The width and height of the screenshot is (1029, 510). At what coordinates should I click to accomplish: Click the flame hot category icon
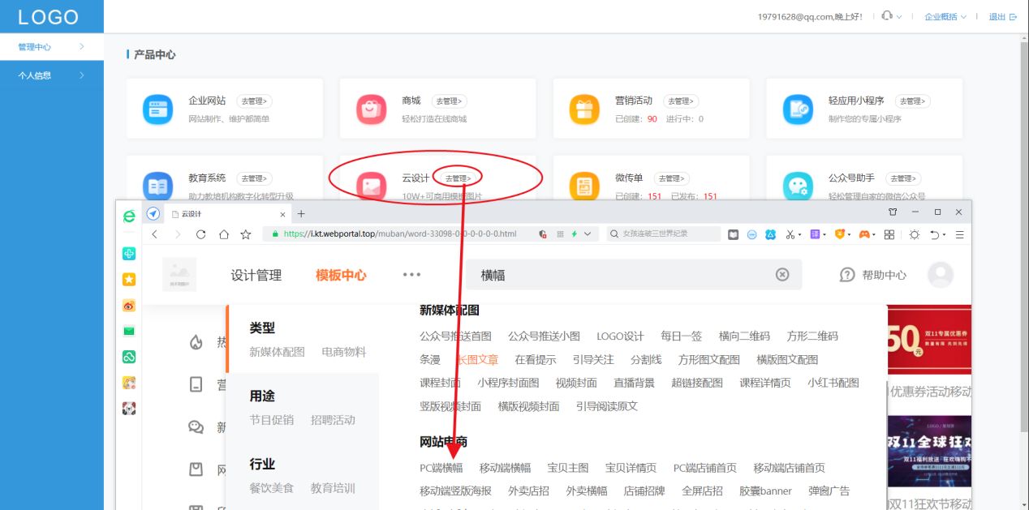pos(196,342)
